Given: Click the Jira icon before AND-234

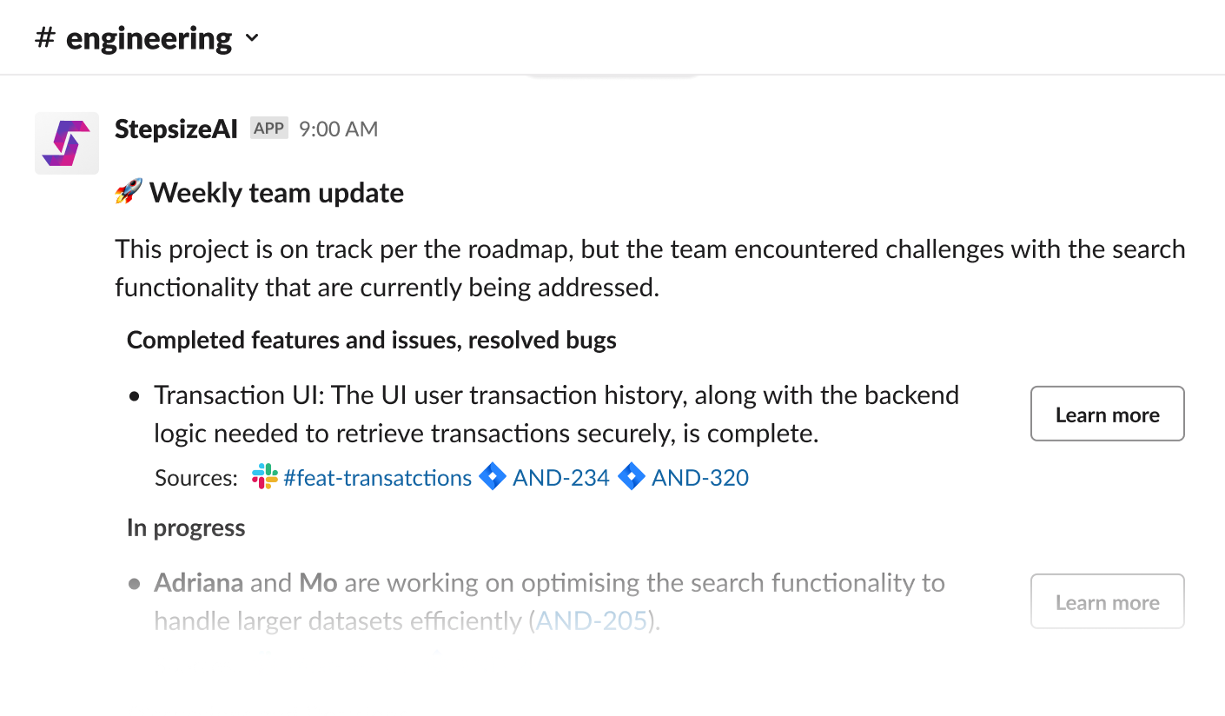Looking at the screenshot, I should pyautogui.click(x=493, y=477).
